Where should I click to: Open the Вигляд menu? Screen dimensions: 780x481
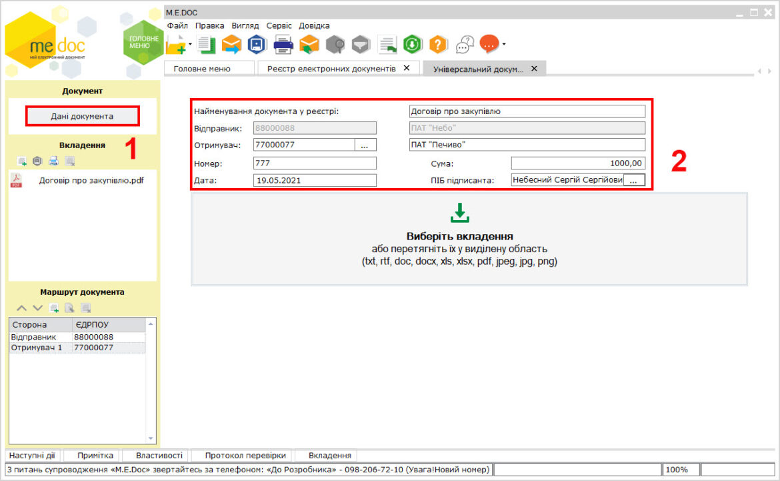tap(245, 25)
